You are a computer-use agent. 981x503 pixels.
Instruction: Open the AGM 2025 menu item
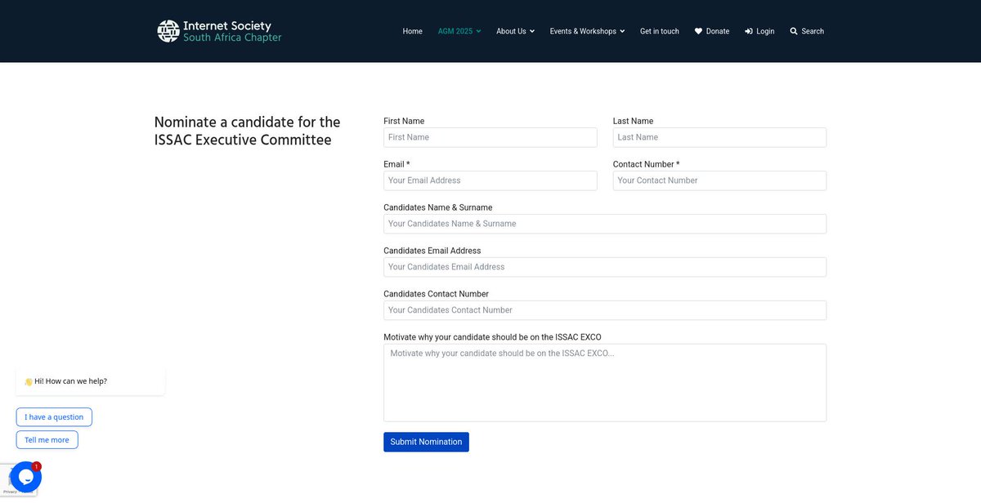click(x=455, y=31)
